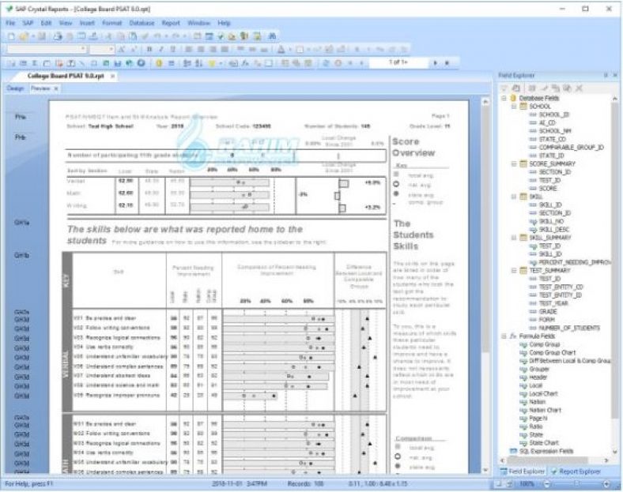
Task: Click the Redo arrow icon
Action: [176, 36]
